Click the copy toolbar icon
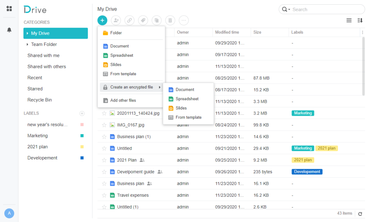This screenshot has width=370, height=222. pyautogui.click(x=157, y=20)
